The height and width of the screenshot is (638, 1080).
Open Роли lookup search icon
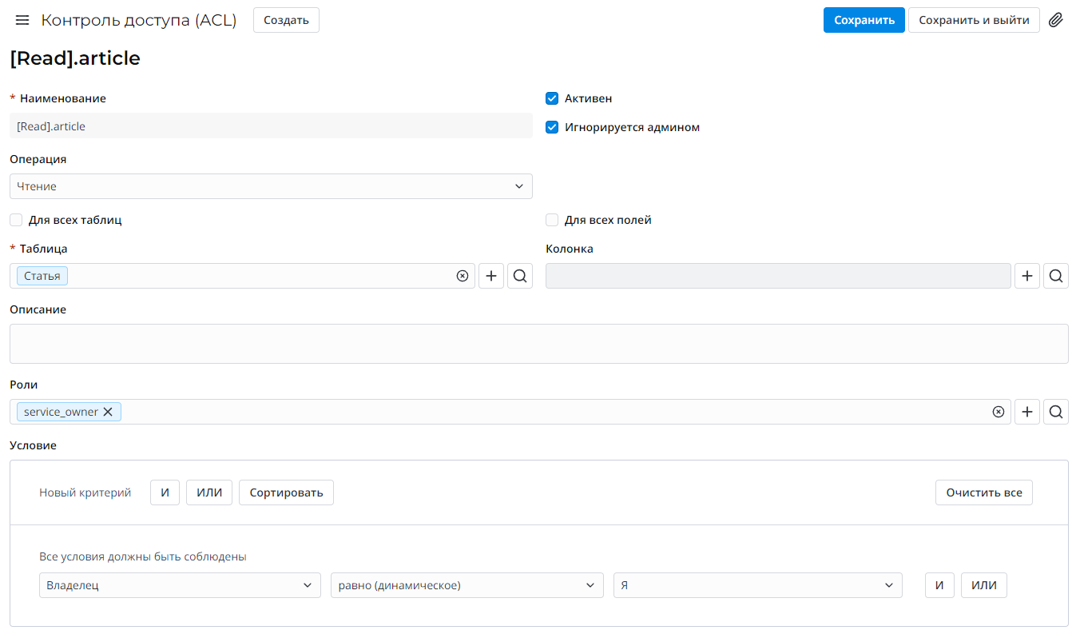(1056, 412)
